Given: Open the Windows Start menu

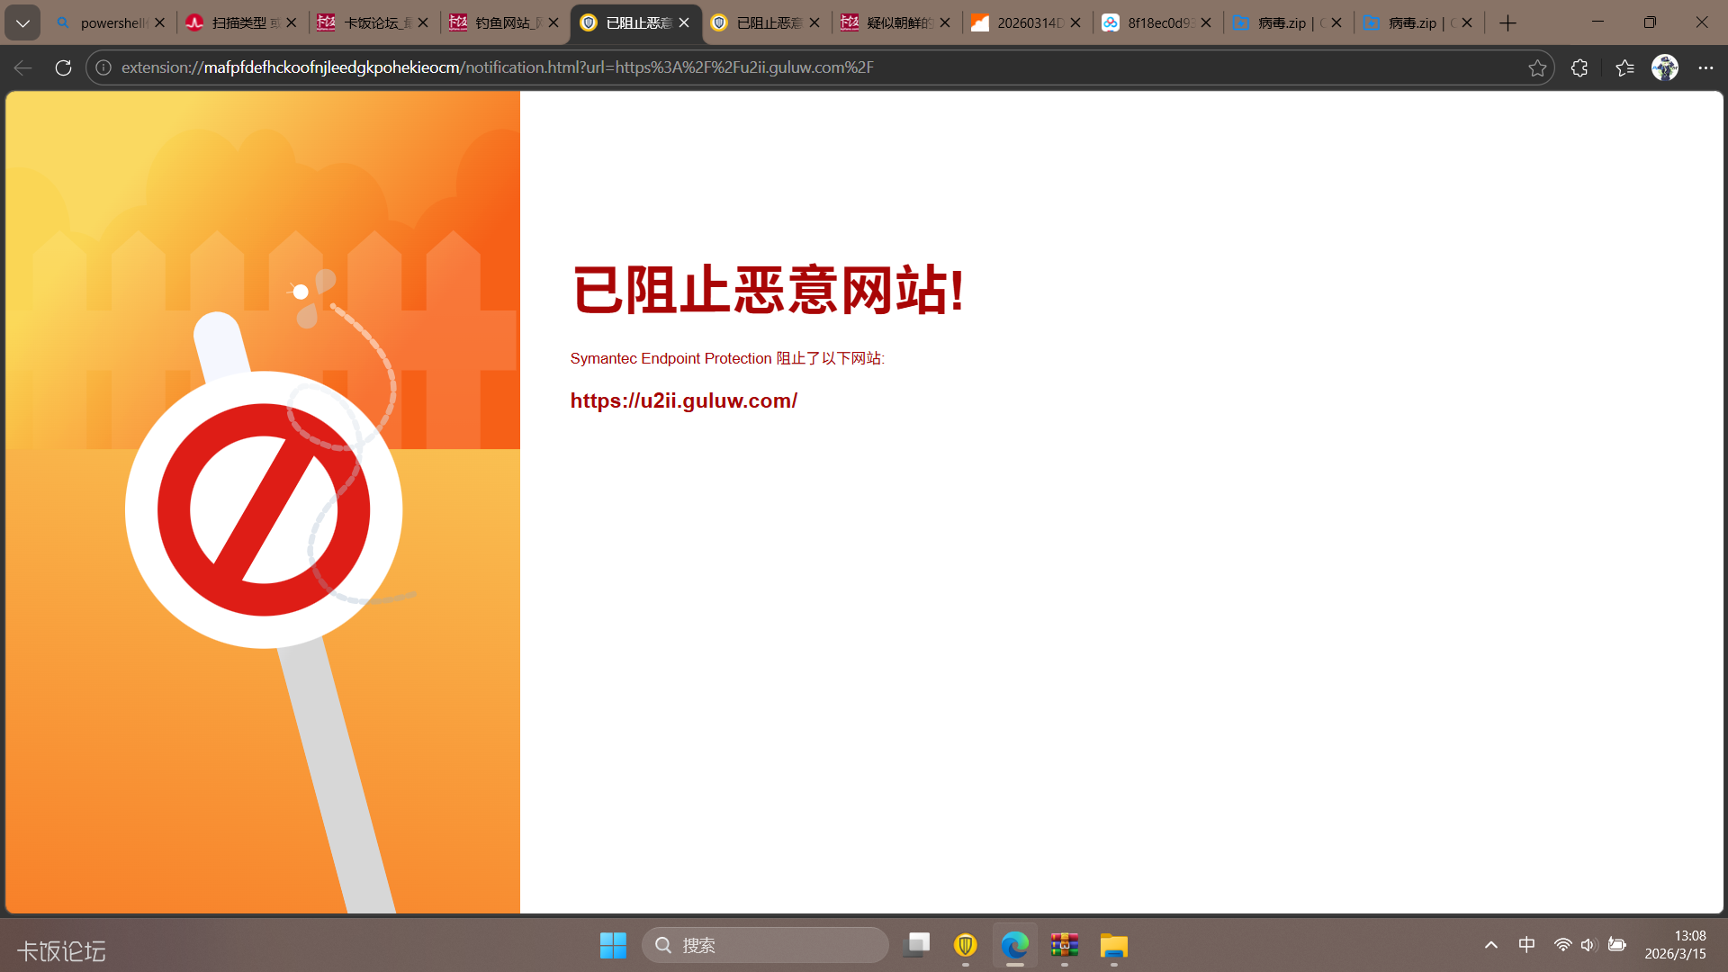Looking at the screenshot, I should point(613,945).
